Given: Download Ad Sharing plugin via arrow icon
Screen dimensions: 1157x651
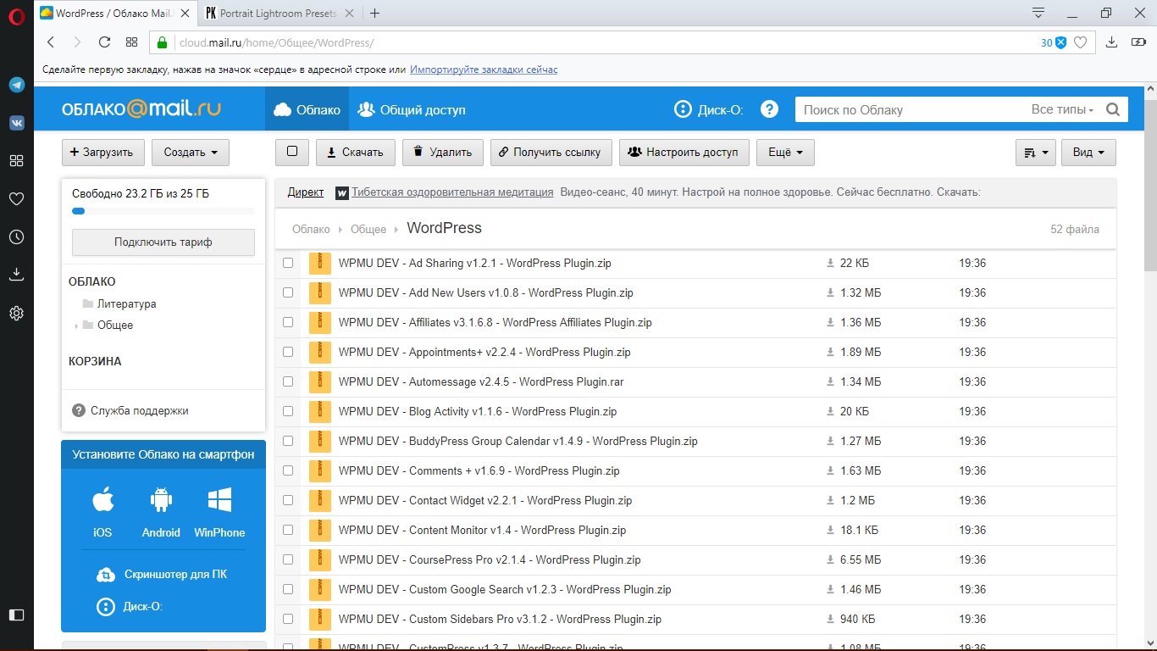Looking at the screenshot, I should (831, 264).
